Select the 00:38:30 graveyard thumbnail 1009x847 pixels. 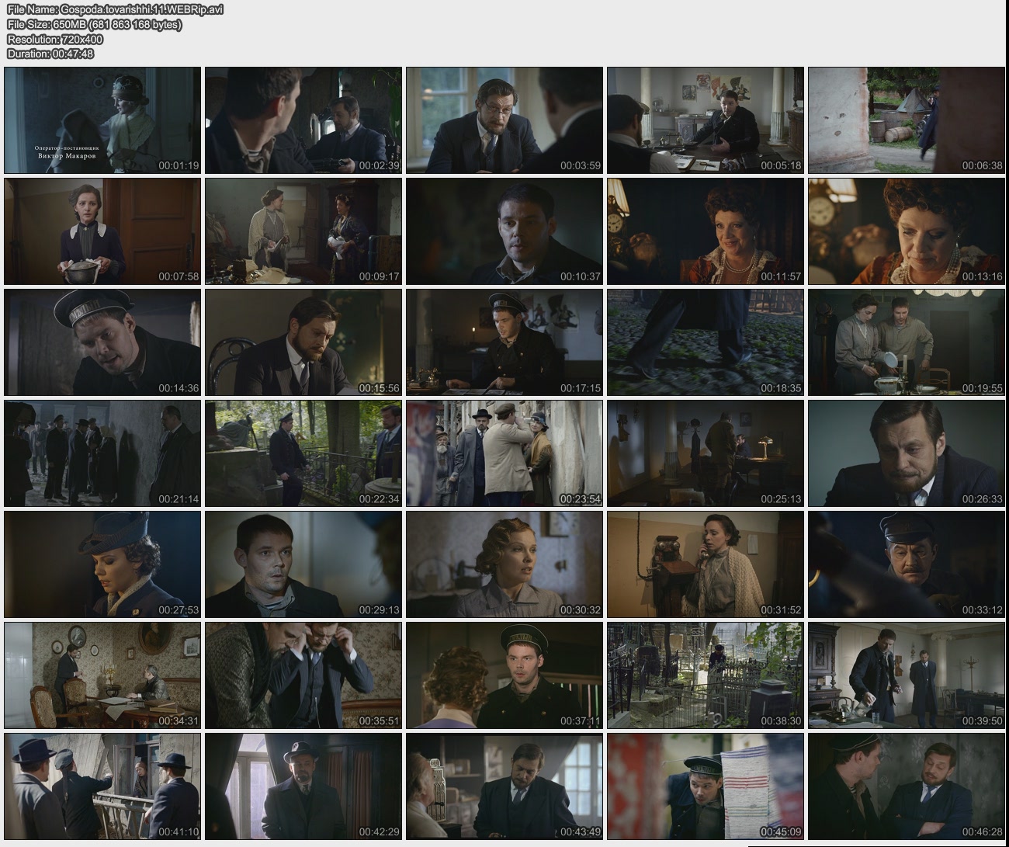(x=706, y=675)
